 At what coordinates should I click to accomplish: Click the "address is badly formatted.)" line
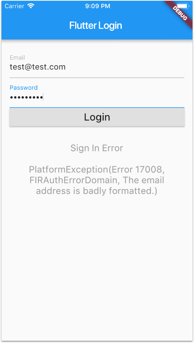tap(97, 191)
